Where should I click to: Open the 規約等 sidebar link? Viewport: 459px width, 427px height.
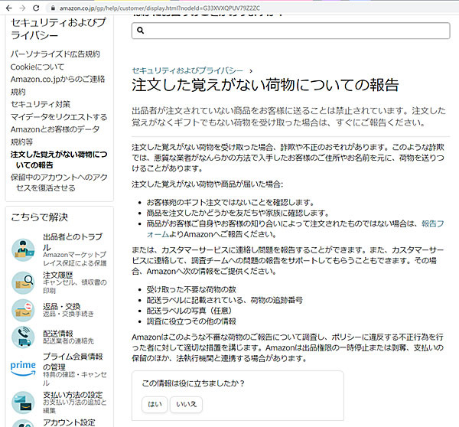(21, 142)
